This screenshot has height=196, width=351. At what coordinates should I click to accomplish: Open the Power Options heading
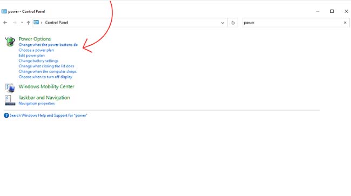click(35, 39)
